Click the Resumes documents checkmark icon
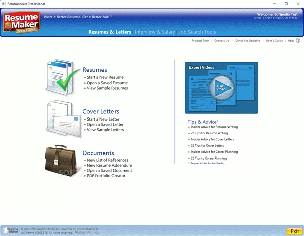The image size is (304, 236). [63, 77]
